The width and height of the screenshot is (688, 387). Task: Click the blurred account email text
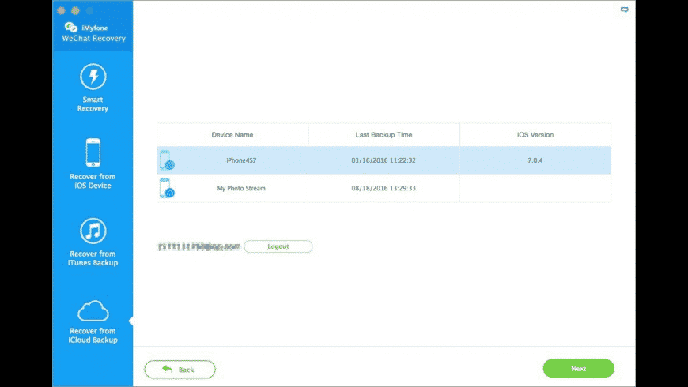198,246
